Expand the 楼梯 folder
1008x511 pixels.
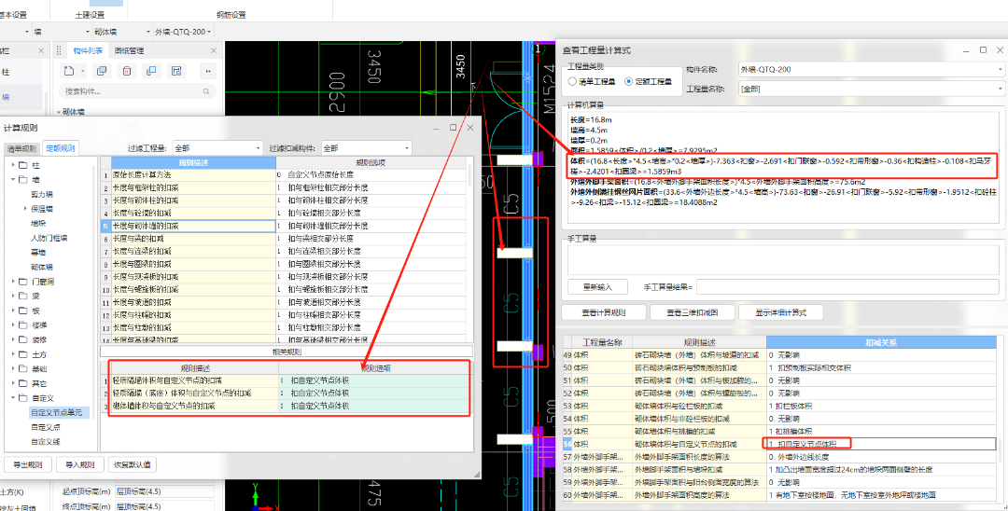[x=13, y=325]
